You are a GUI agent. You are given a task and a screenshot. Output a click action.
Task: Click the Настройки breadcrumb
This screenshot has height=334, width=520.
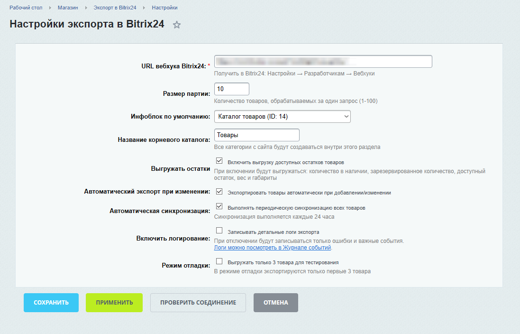click(164, 8)
